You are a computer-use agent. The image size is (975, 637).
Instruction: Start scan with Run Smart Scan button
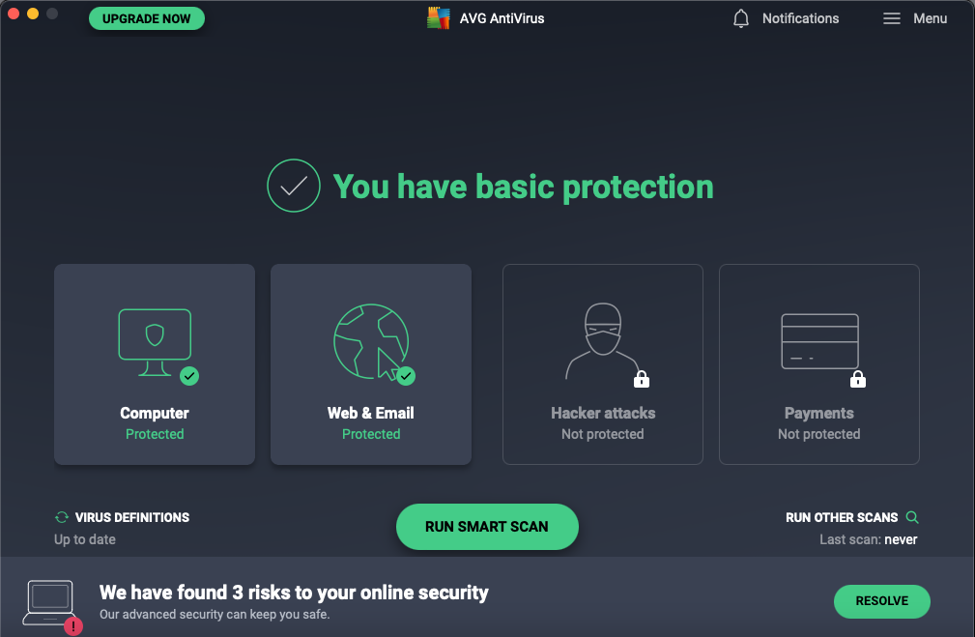(x=487, y=527)
